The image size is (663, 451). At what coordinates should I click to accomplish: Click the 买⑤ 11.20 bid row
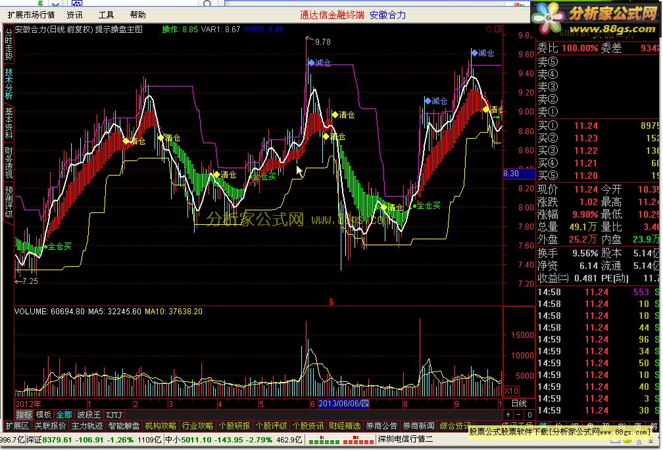pos(598,176)
